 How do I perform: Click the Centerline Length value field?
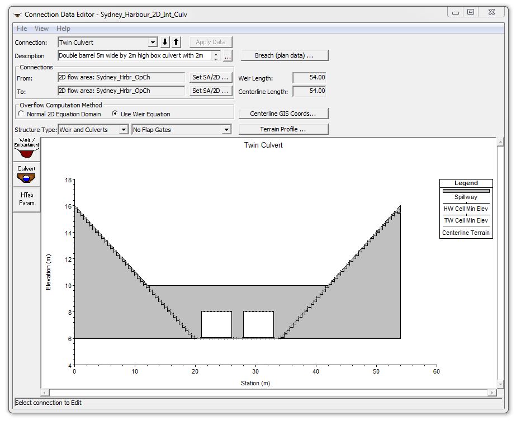coord(309,91)
